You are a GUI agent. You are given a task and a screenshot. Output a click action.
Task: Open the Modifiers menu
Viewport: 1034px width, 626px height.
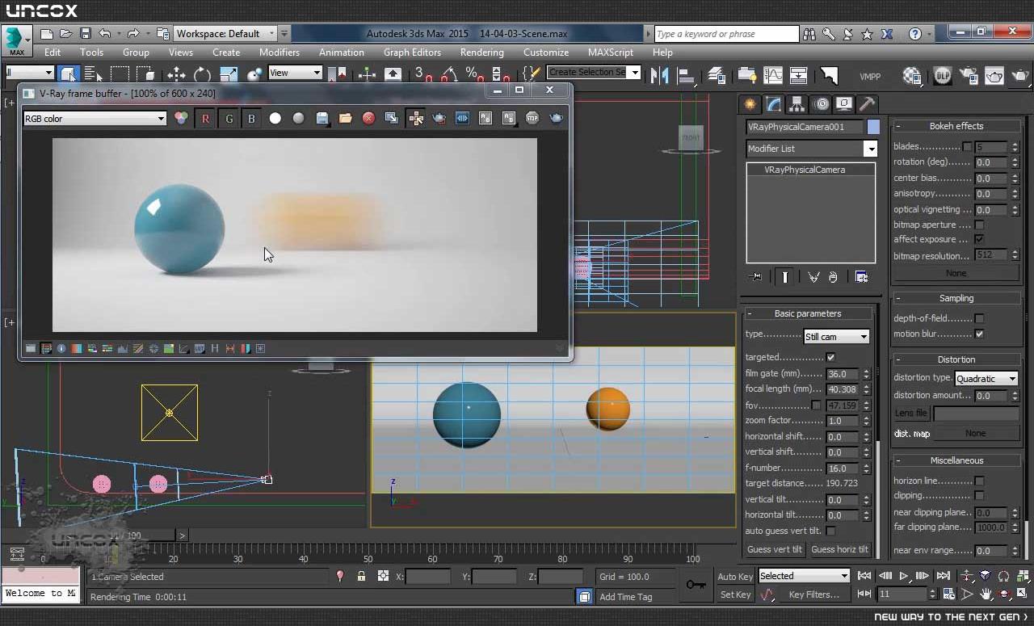pos(280,53)
